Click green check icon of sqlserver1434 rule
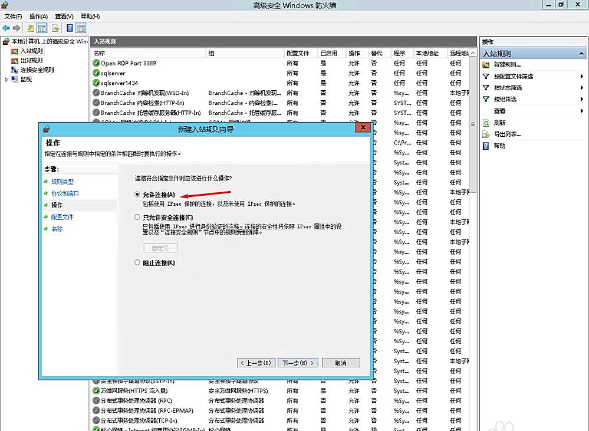Image resolution: width=589 pixels, height=431 pixels. click(96, 83)
